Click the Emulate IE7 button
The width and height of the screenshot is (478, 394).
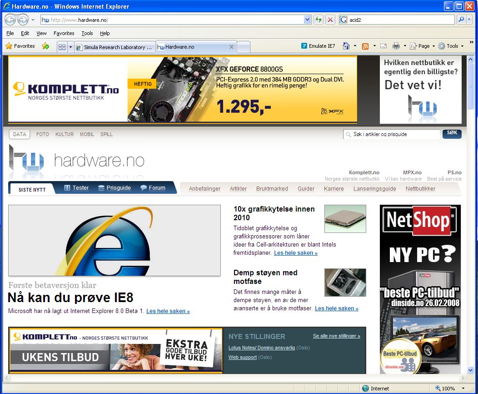point(318,46)
